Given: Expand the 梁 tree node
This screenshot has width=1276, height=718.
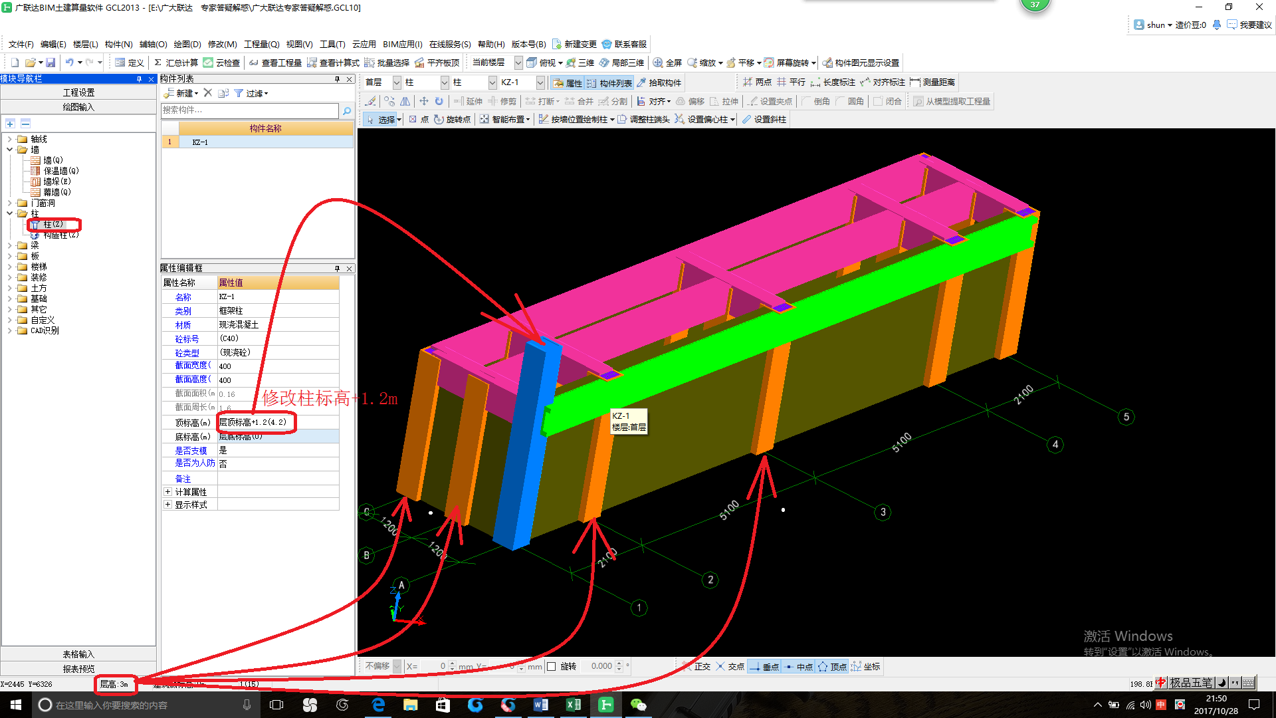Looking at the screenshot, I should click(9, 245).
